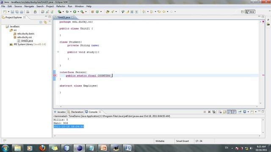The image size is (271, 152).
Task: Click the New Java Package icon
Action: tap(92, 12)
